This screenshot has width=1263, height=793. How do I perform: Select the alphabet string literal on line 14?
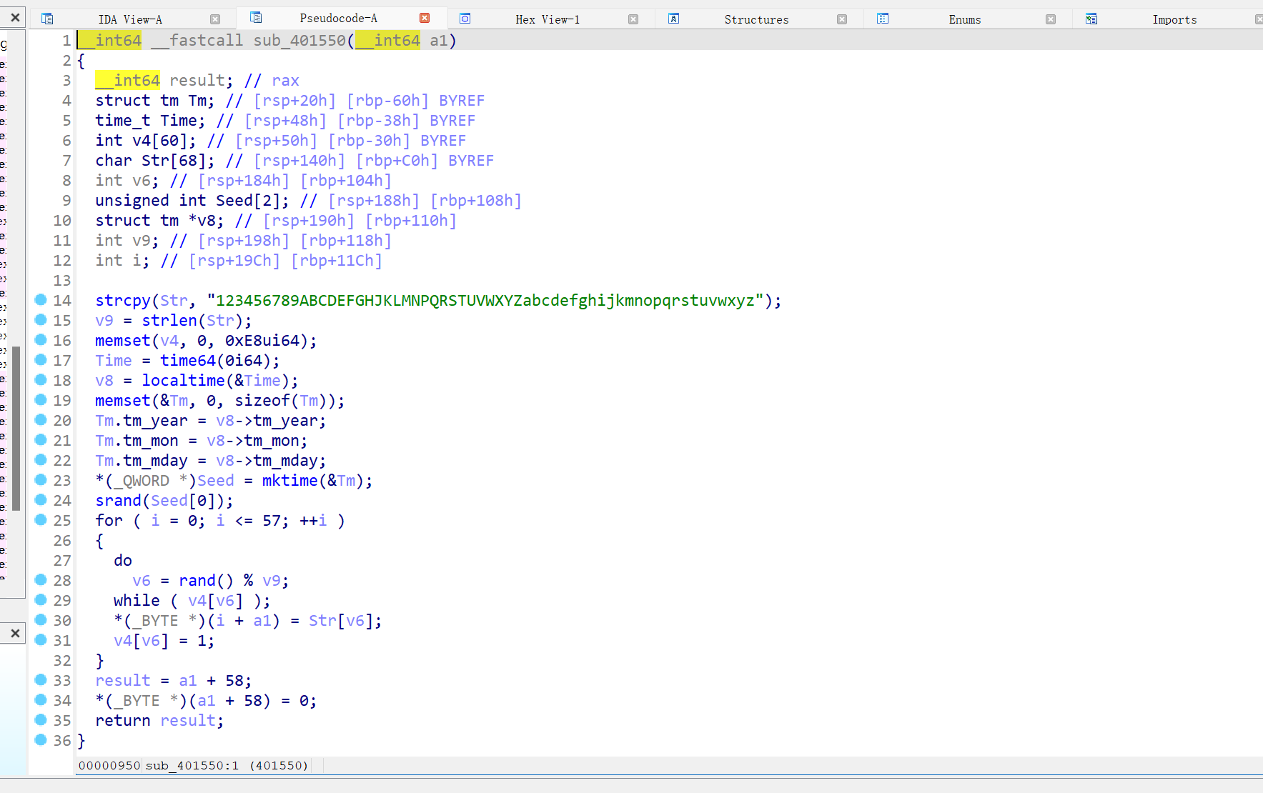point(485,300)
